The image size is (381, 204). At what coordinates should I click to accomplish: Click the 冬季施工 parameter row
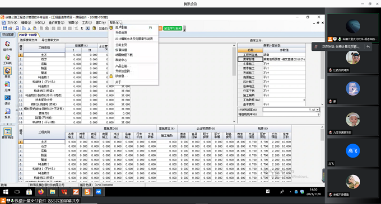coord(271,64)
